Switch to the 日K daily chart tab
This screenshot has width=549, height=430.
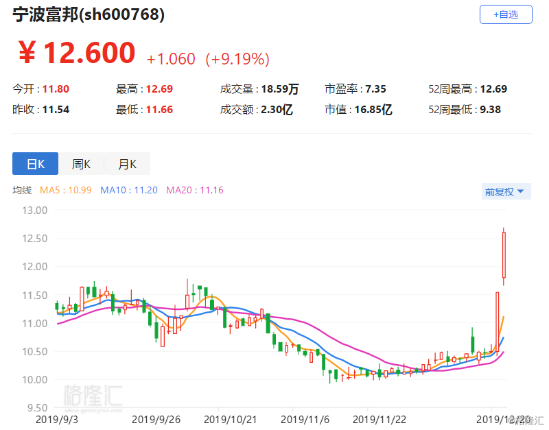(x=36, y=163)
